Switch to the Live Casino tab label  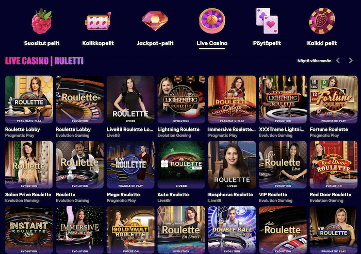click(212, 43)
